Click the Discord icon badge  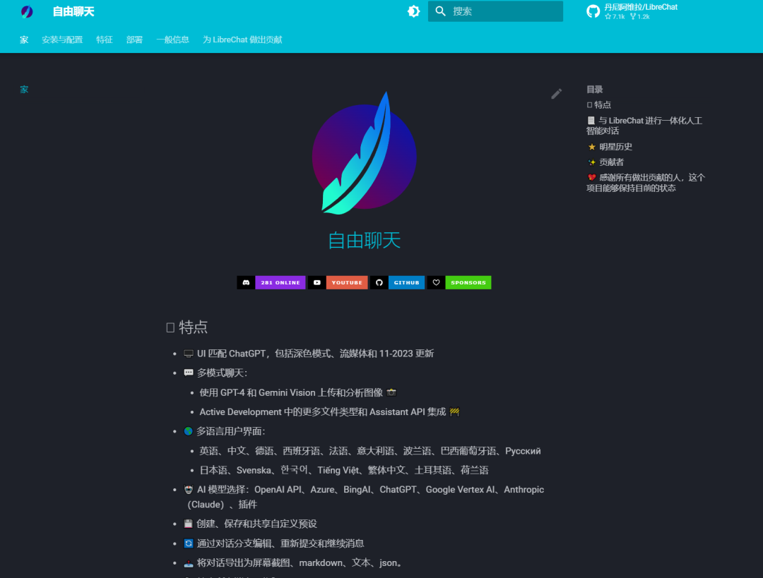tap(247, 282)
